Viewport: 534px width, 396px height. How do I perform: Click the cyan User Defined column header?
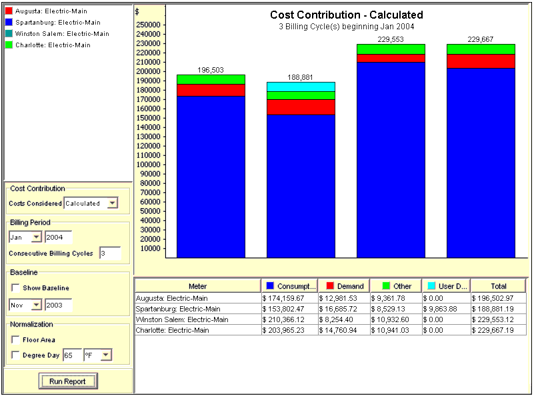tap(446, 286)
